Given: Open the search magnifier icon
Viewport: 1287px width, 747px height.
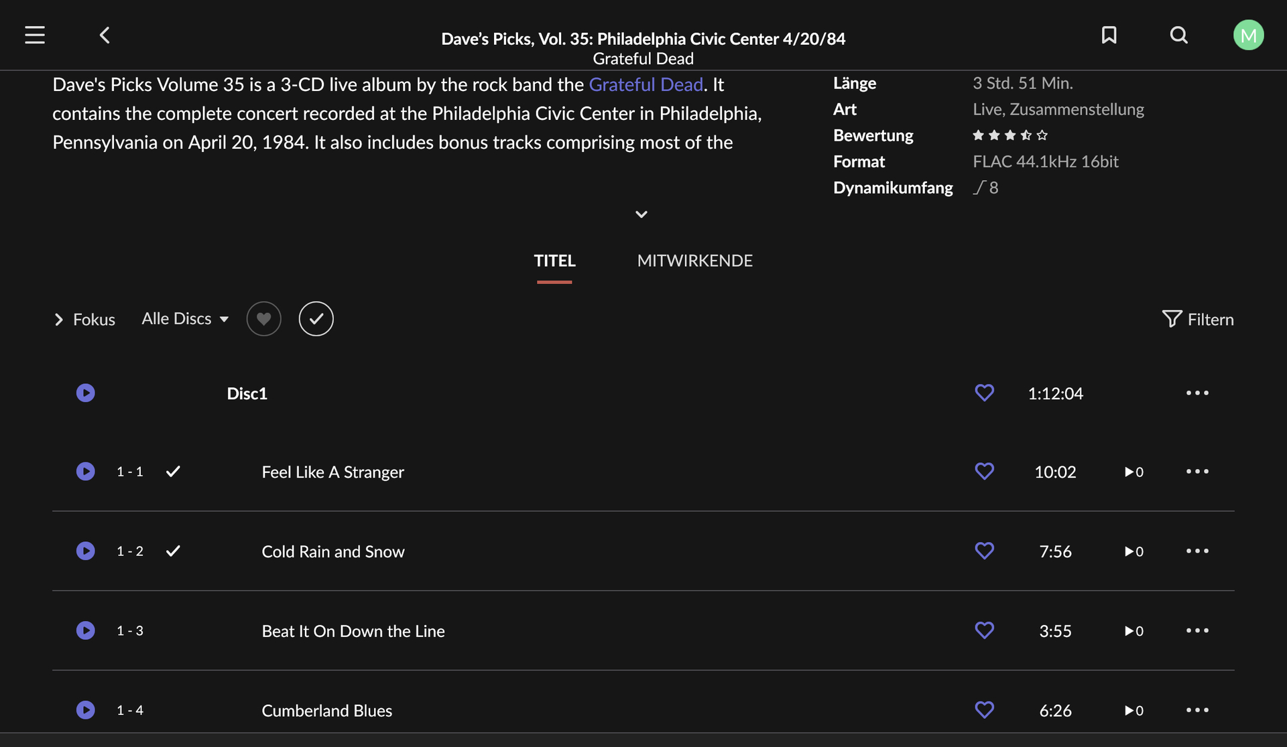Looking at the screenshot, I should point(1178,35).
